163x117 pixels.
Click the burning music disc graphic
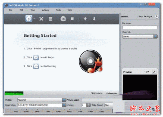tap(91, 61)
